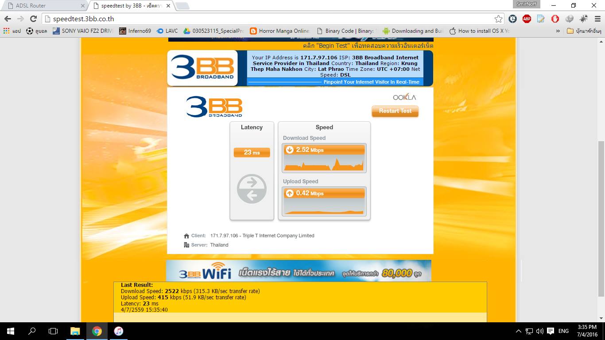Click the upload speed graph
605x340 pixels.
coord(324,207)
